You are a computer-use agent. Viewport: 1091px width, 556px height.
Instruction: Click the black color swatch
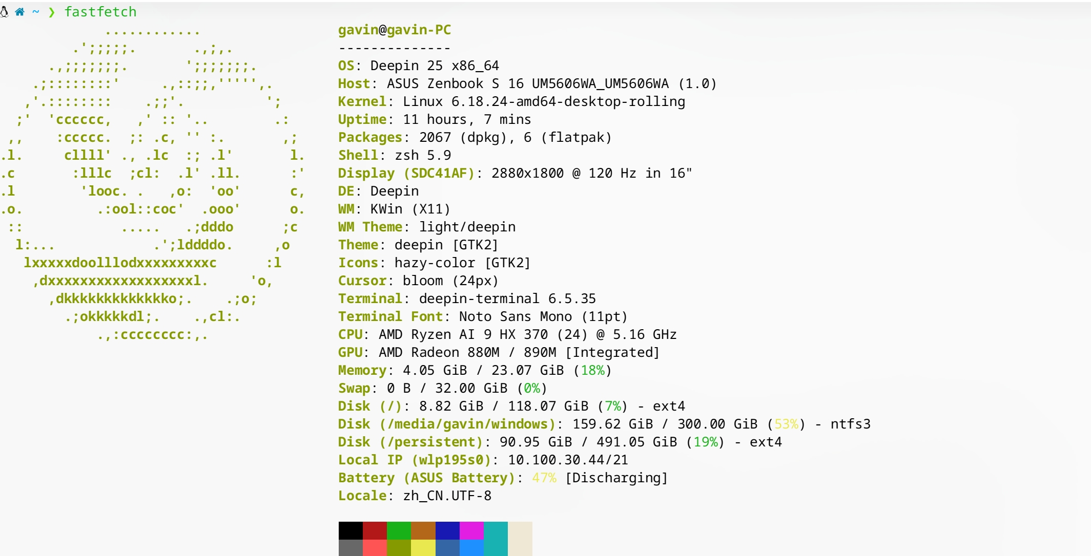coord(351,530)
